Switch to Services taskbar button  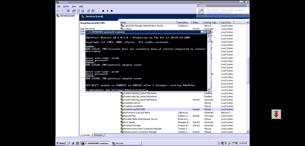click(126, 143)
